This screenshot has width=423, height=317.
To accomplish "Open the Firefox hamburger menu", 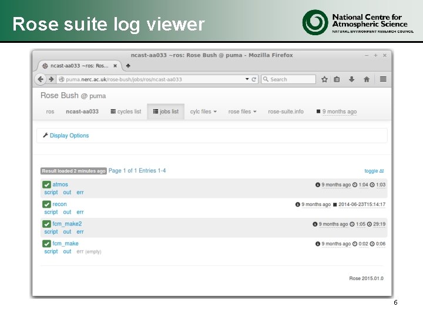I will pos(383,79).
